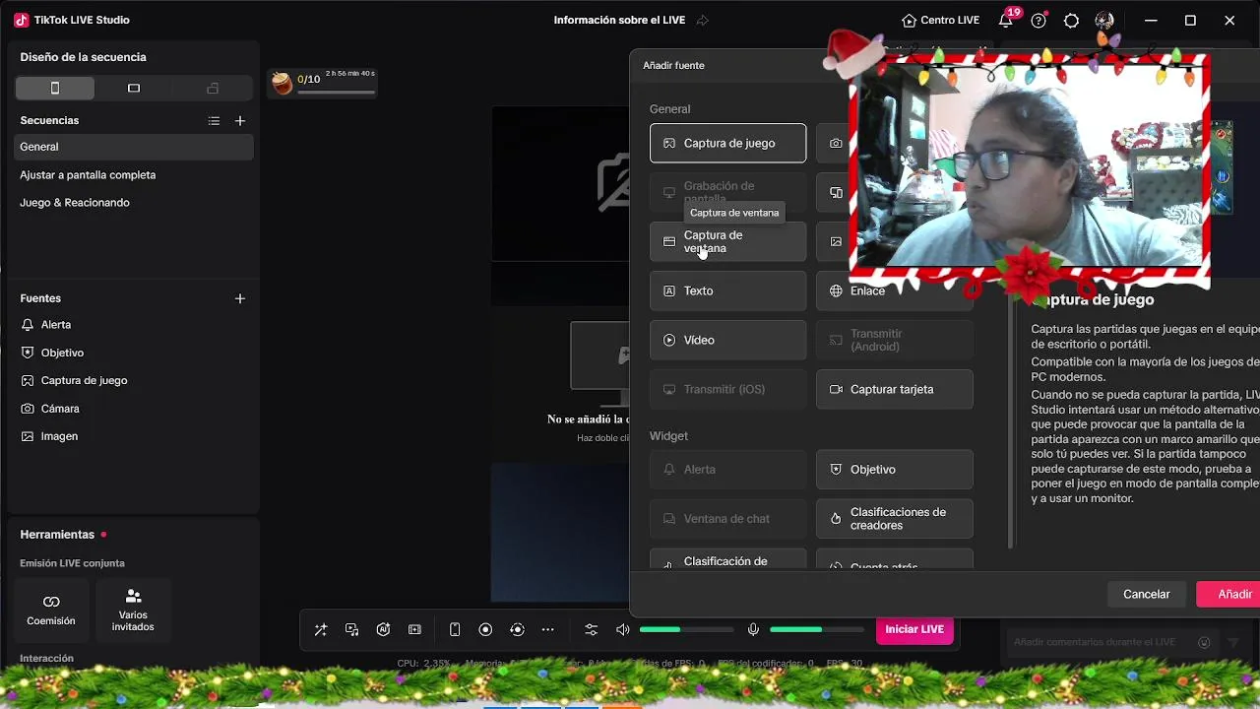The width and height of the screenshot is (1260, 709).
Task: Click the gift goal 0/10 indicator
Action: pyautogui.click(x=323, y=83)
